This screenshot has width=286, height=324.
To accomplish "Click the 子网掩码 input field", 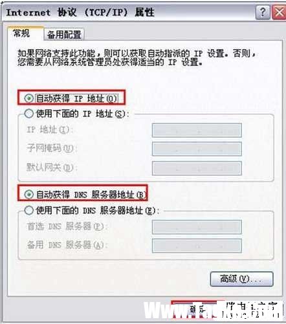I will pos(197,149).
